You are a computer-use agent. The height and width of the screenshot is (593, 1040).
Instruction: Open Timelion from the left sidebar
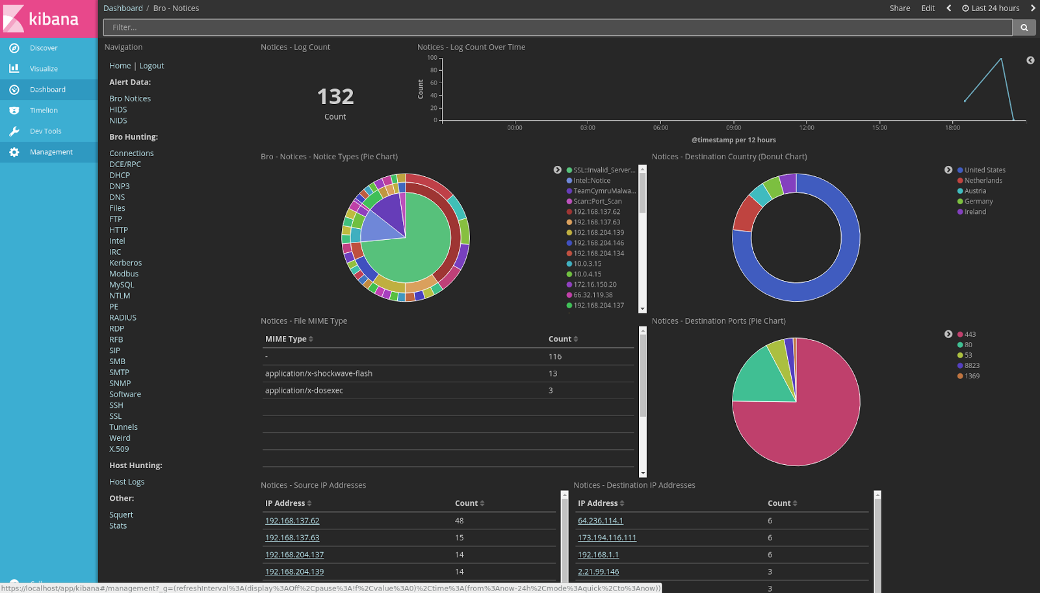(44, 110)
